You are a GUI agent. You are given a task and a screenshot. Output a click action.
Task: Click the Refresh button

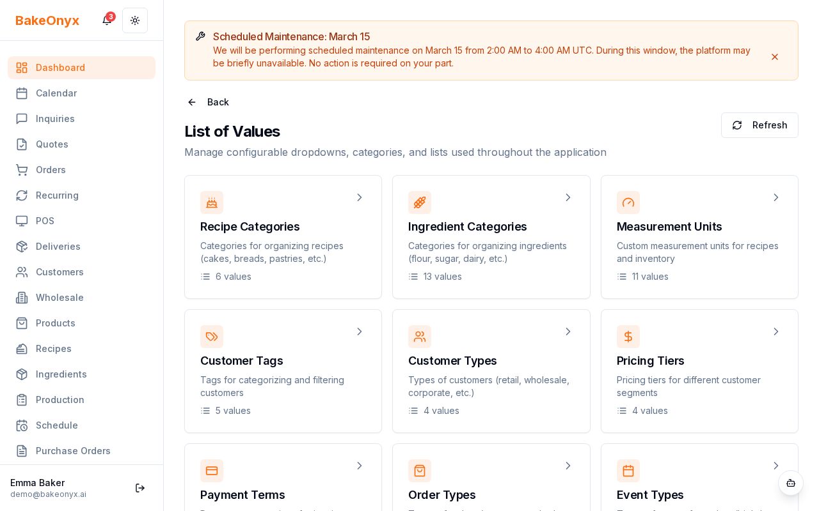[x=759, y=125]
